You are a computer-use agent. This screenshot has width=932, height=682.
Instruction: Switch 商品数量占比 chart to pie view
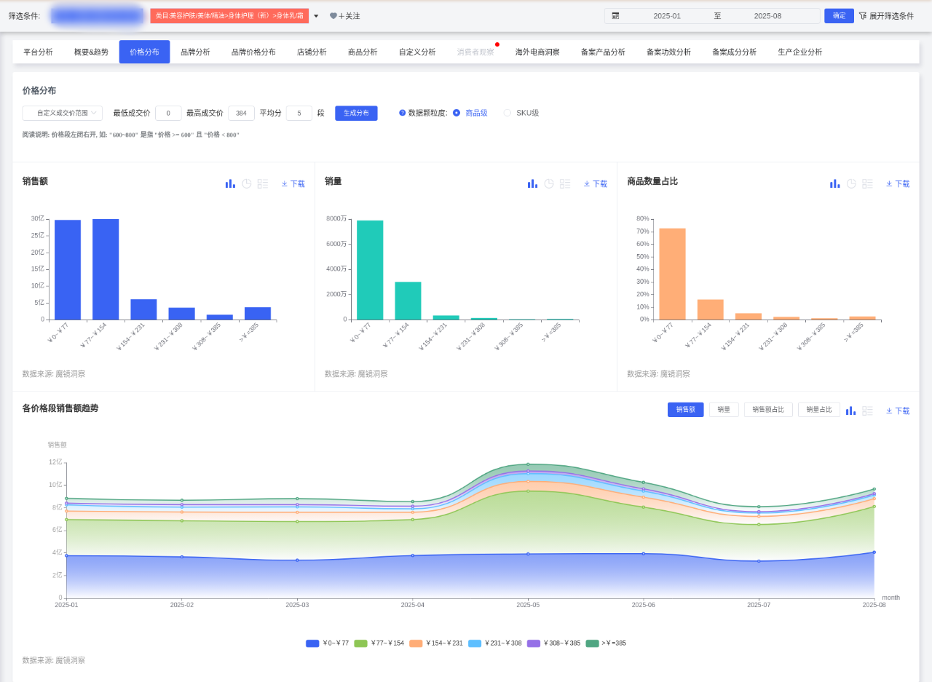coord(851,183)
